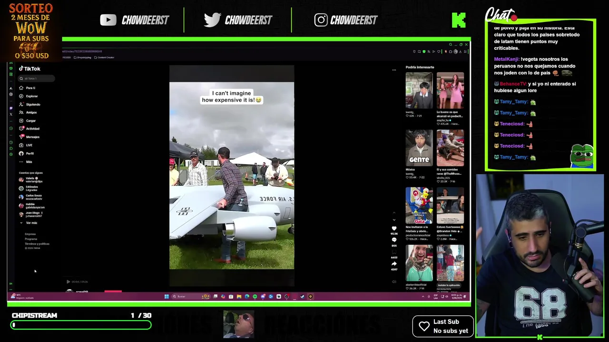Open the browser sidebar Twitch icon
609x342 pixels.
[x=11, y=108]
